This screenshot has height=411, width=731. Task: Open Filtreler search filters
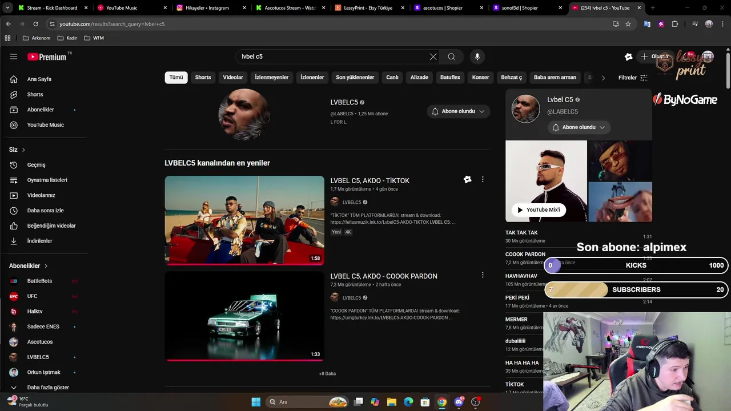(633, 78)
